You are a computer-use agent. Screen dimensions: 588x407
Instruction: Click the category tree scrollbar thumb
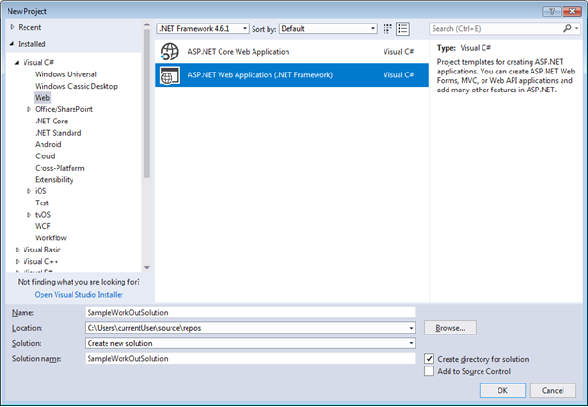(147, 104)
